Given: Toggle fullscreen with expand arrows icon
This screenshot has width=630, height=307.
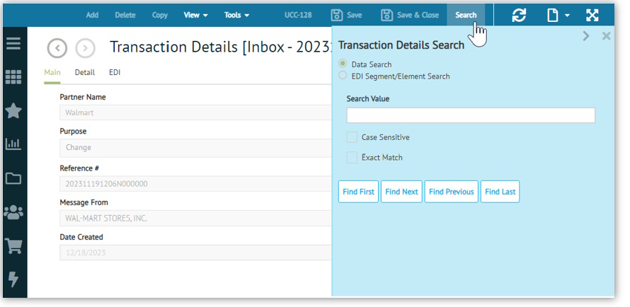Looking at the screenshot, I should pyautogui.click(x=592, y=15).
